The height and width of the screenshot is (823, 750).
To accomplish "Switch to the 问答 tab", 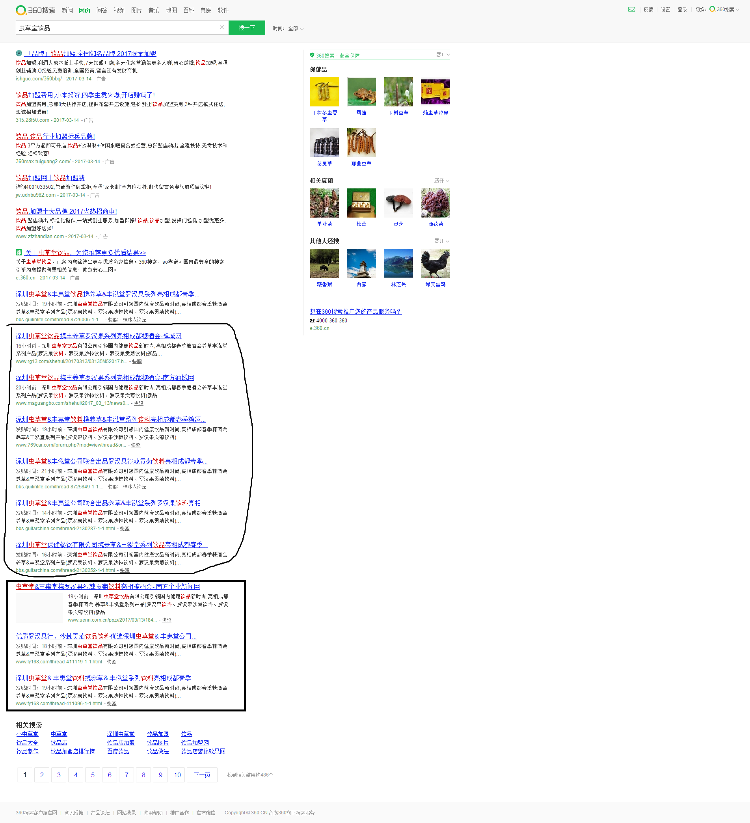I will tap(102, 10).
